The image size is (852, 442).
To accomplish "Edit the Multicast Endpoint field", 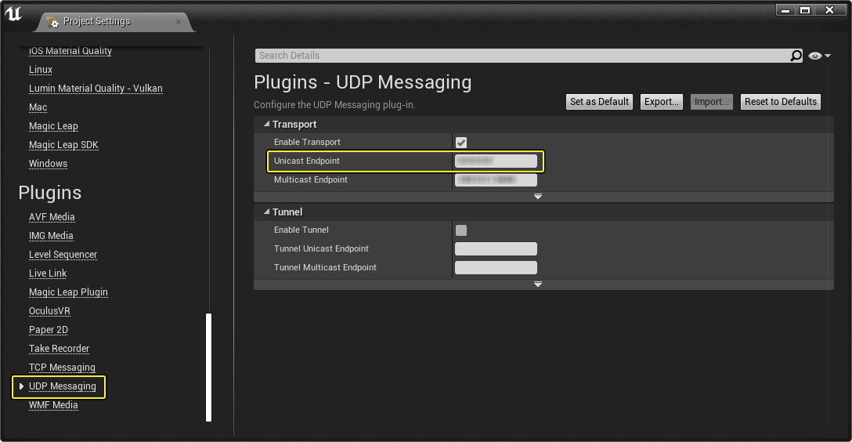I will (x=496, y=179).
